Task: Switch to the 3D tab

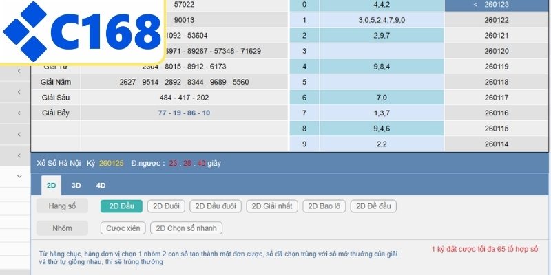Action: (x=76, y=186)
